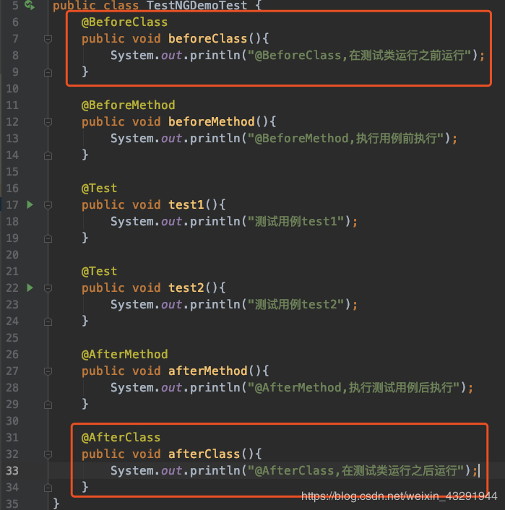The image size is (505, 510).
Task: Click line number 10 in the gutter
Action: (12, 88)
